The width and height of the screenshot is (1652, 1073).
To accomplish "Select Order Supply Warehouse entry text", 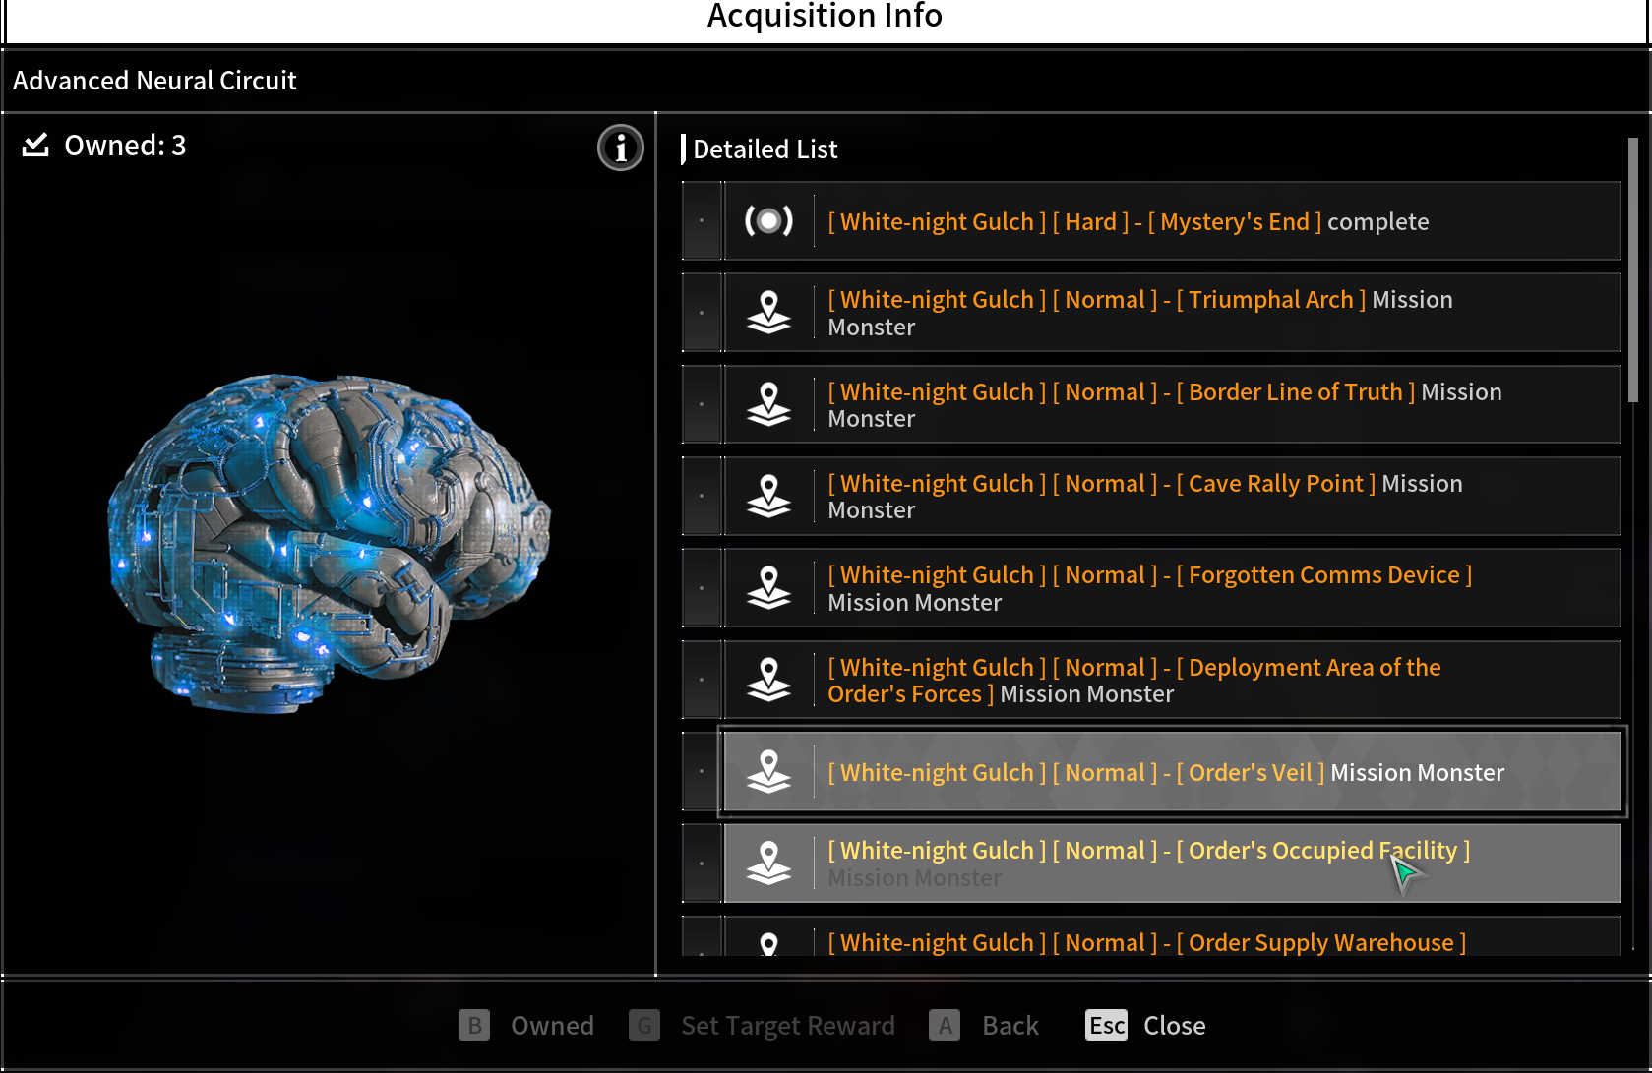I will [1146, 942].
